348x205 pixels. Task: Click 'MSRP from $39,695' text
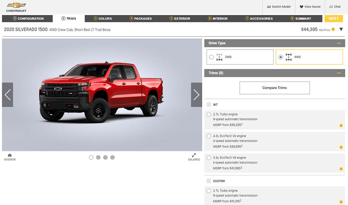click(x=228, y=147)
